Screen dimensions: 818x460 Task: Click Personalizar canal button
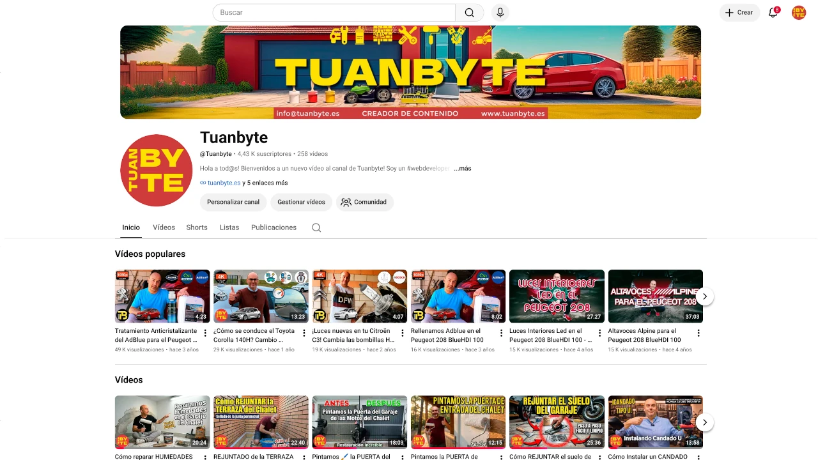[x=233, y=202]
